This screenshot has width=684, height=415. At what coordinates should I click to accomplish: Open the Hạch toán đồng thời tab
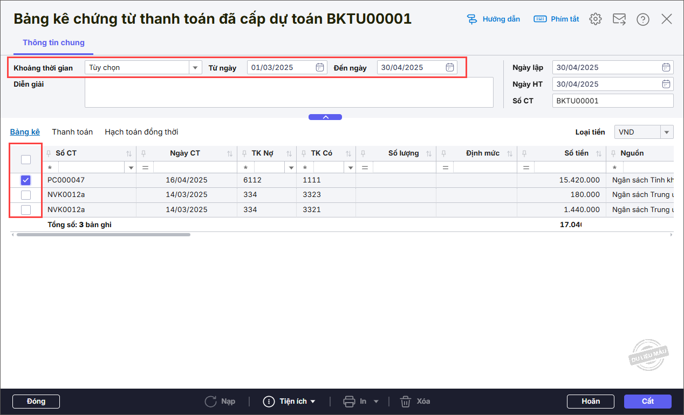(x=141, y=132)
